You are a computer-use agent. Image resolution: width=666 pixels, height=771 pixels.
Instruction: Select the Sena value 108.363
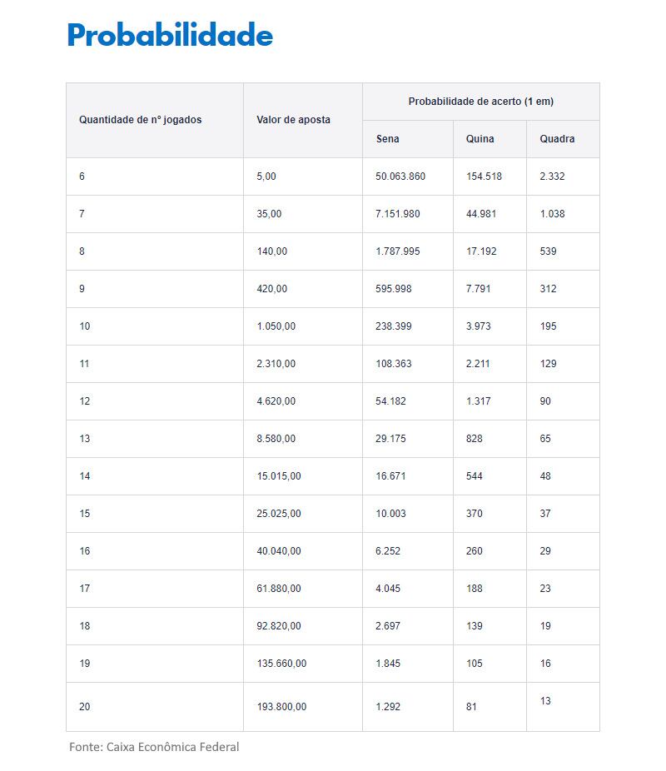click(393, 364)
